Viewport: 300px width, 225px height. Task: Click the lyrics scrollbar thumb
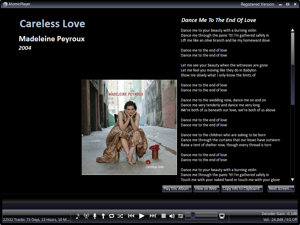(293, 68)
